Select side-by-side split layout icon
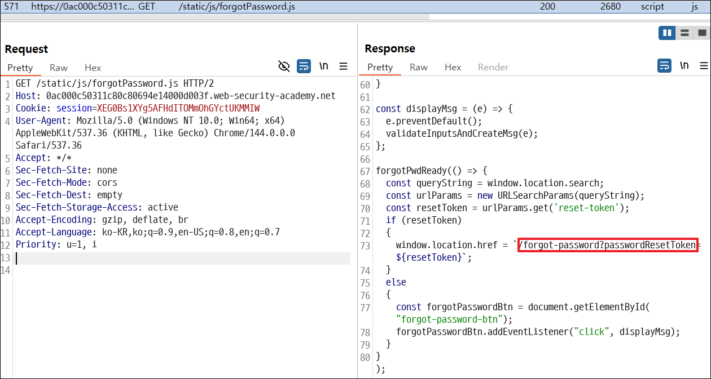 pos(667,33)
